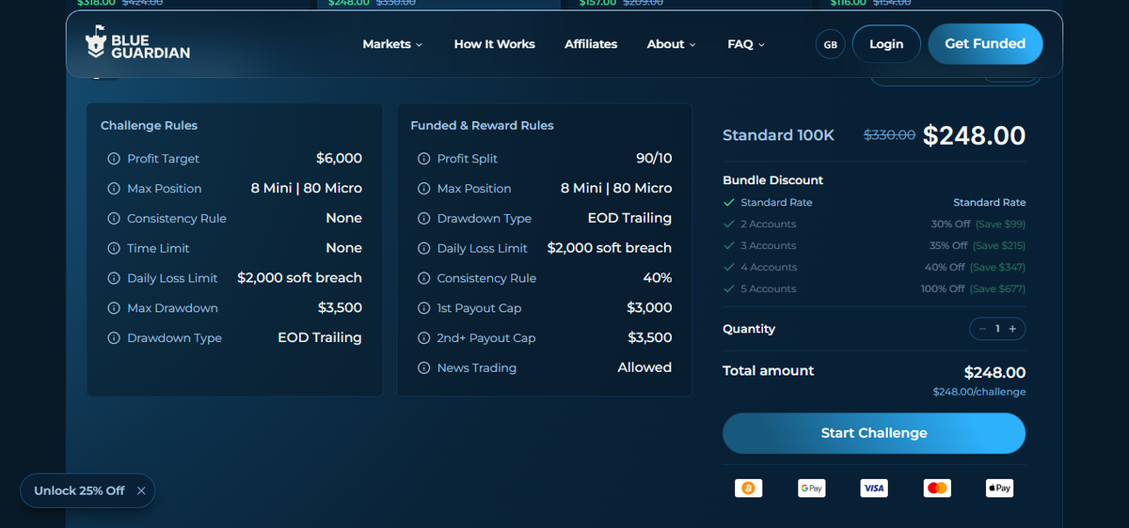Select the Visa payment icon
The height and width of the screenshot is (528, 1129).
coord(874,489)
